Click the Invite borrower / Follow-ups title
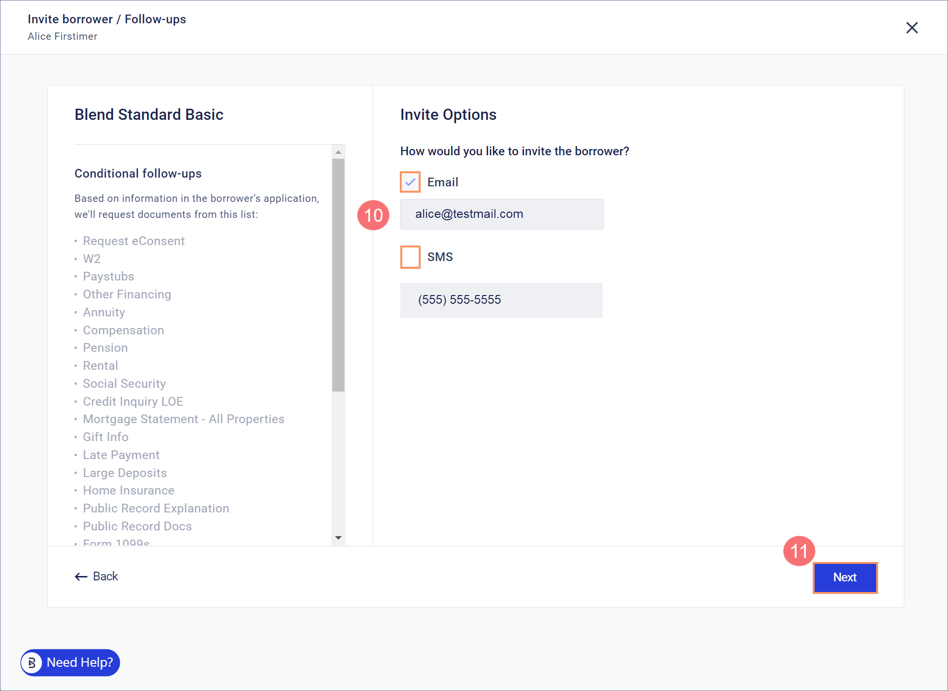The width and height of the screenshot is (948, 691). pyautogui.click(x=107, y=19)
